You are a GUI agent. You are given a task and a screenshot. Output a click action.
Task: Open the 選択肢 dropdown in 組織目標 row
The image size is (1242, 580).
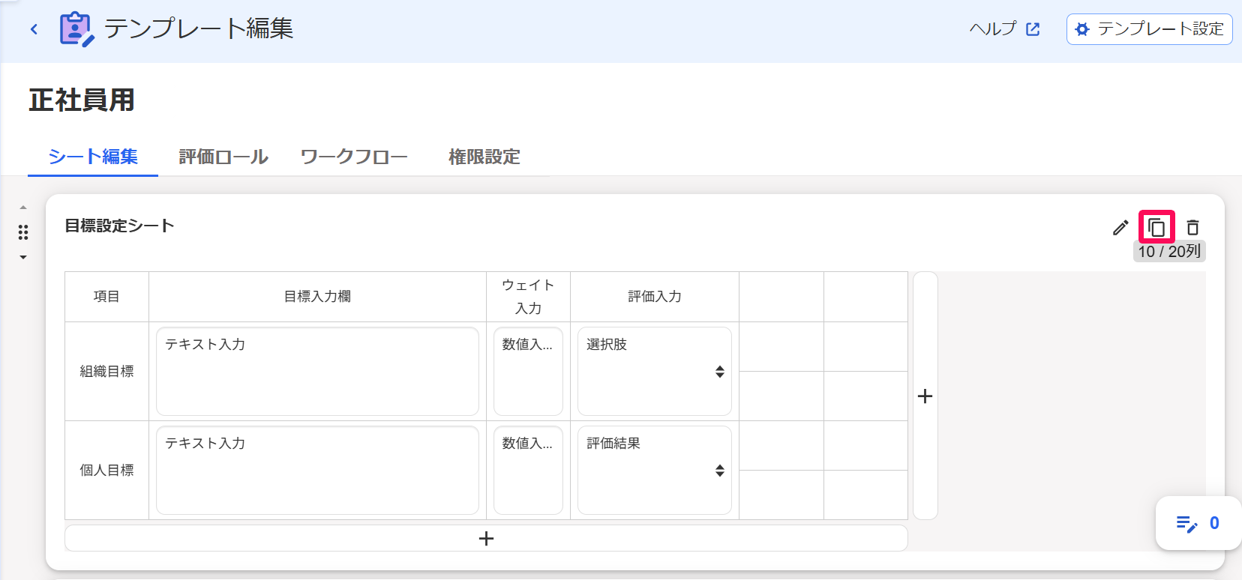click(655, 371)
